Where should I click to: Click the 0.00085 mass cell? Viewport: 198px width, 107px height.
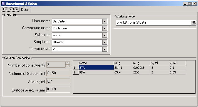(142, 67)
